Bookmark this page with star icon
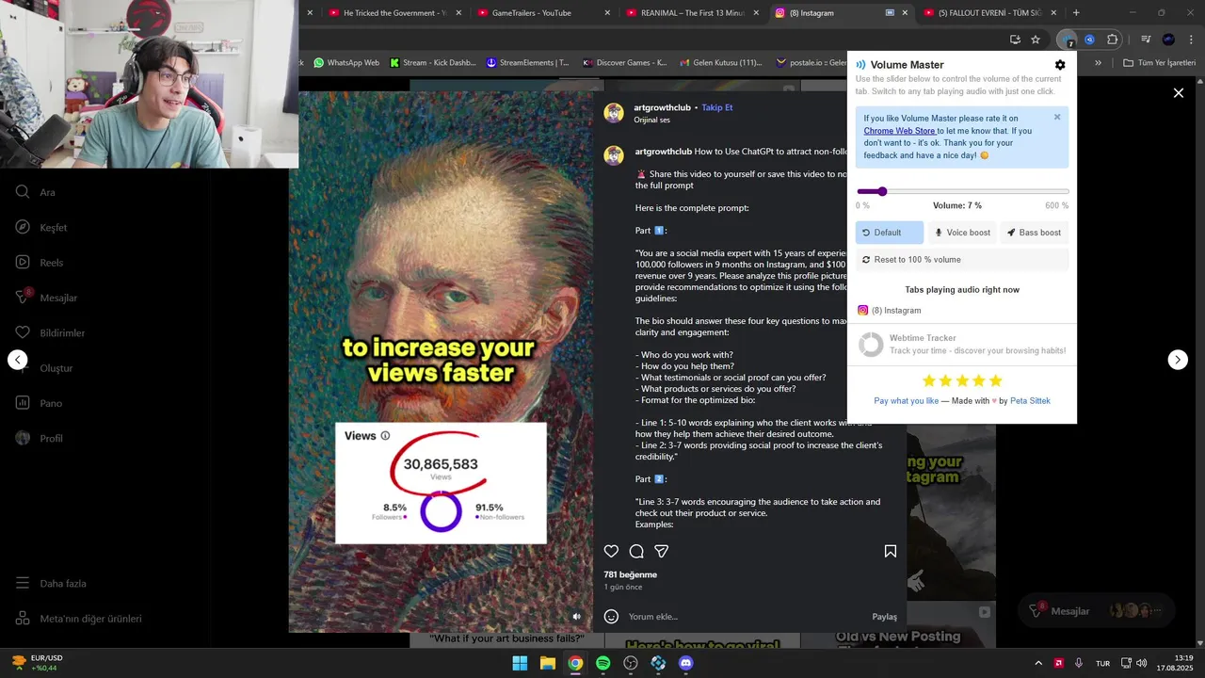This screenshot has height=678, width=1205. pyautogui.click(x=1036, y=40)
